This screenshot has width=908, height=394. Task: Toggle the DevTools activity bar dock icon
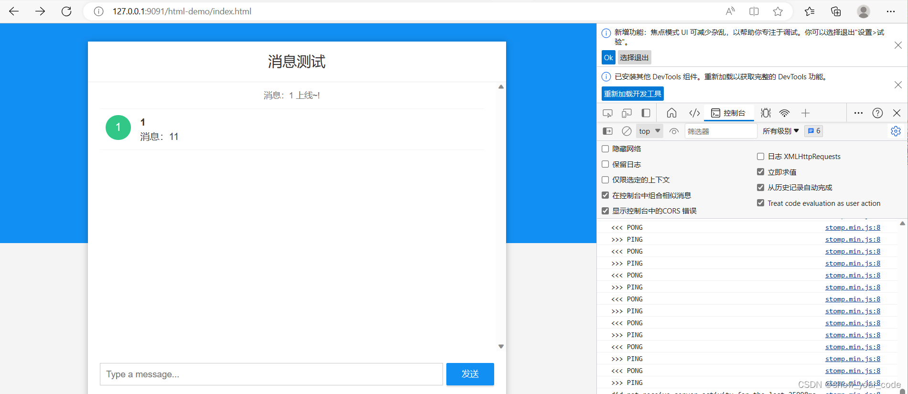[646, 113]
